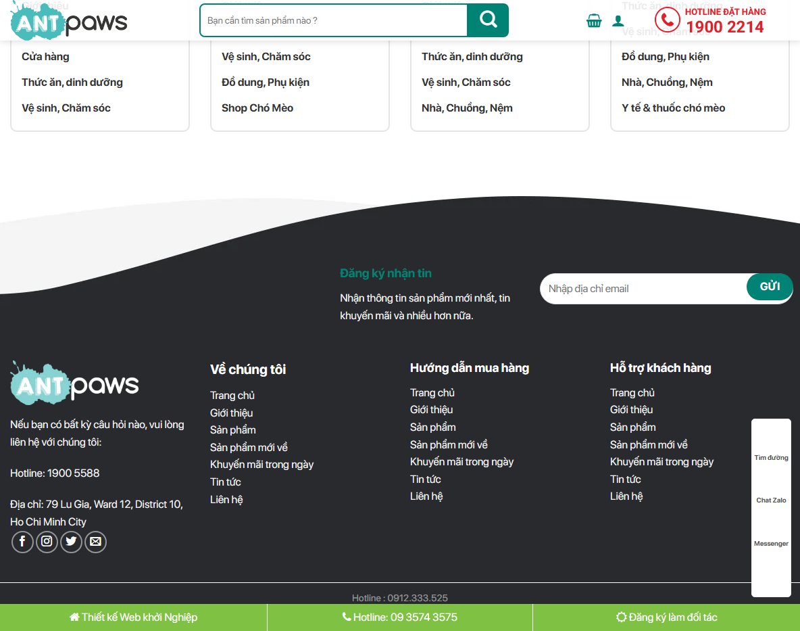Click Đăng ký làm đối tác
This screenshot has height=631, width=800.
coord(666,617)
